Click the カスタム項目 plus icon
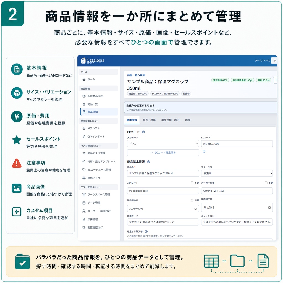Viewport: 283px width, 283px height. tap(17, 212)
